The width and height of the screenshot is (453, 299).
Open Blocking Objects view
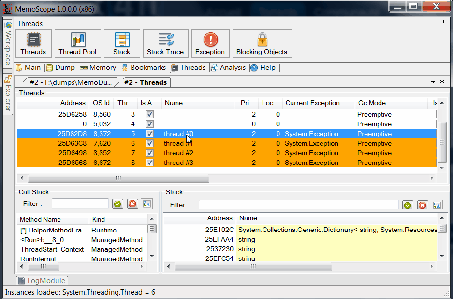[262, 43]
